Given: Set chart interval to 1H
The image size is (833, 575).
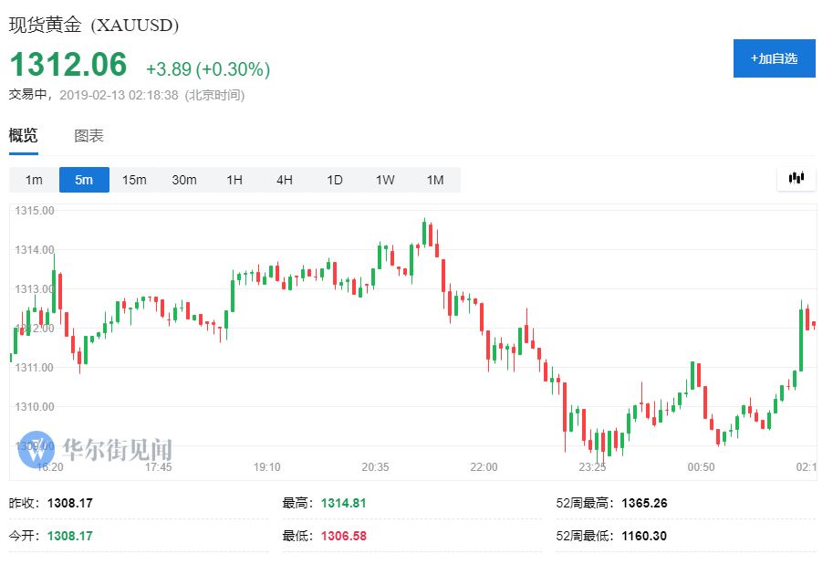Looking at the screenshot, I should pyautogui.click(x=234, y=180).
